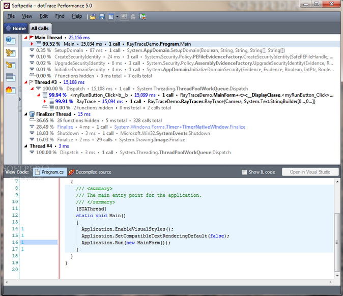Image resolution: width=343 pixels, height=296 pixels.
Task: Click the Thread #3 flag icon
Action: tap(31, 82)
